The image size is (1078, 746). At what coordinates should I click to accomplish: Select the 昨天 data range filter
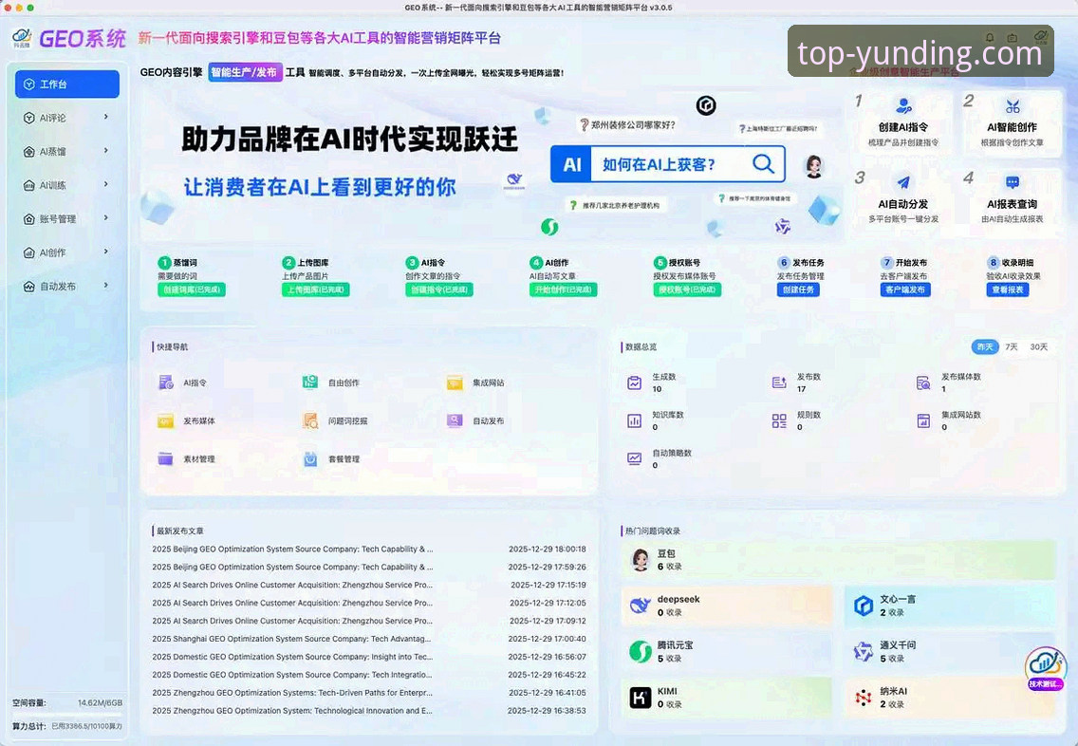tap(987, 346)
